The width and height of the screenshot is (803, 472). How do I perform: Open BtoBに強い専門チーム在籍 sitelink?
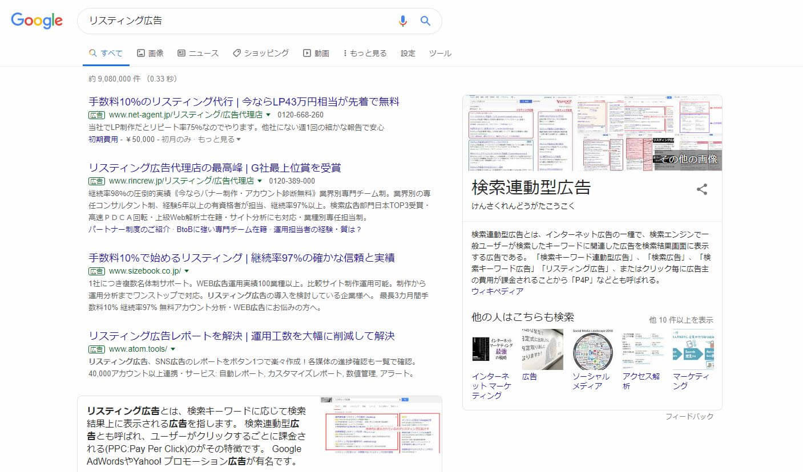222,229
